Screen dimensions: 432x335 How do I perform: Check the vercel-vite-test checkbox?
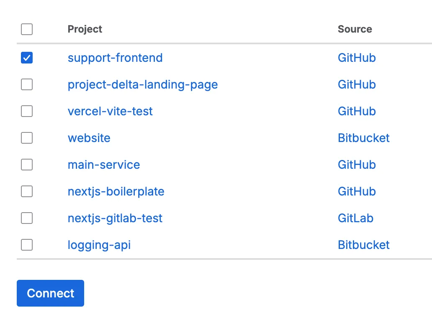point(26,111)
